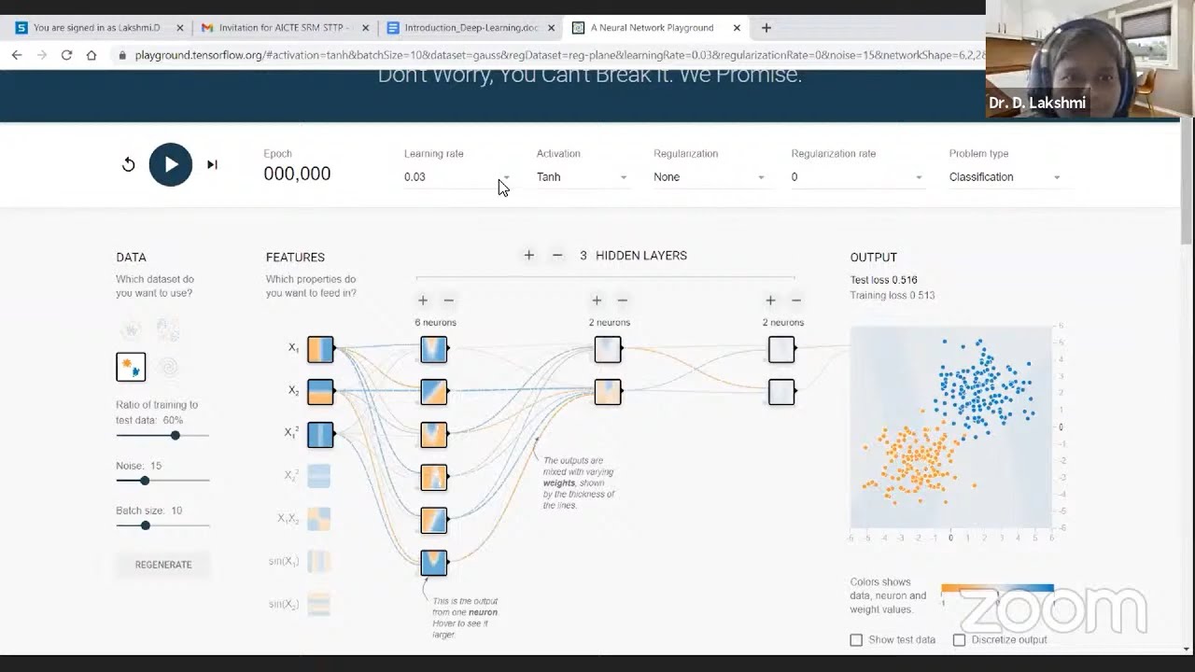The width and height of the screenshot is (1195, 672).
Task: Remove a neuron from the 6-neuron layer
Action: 449,301
